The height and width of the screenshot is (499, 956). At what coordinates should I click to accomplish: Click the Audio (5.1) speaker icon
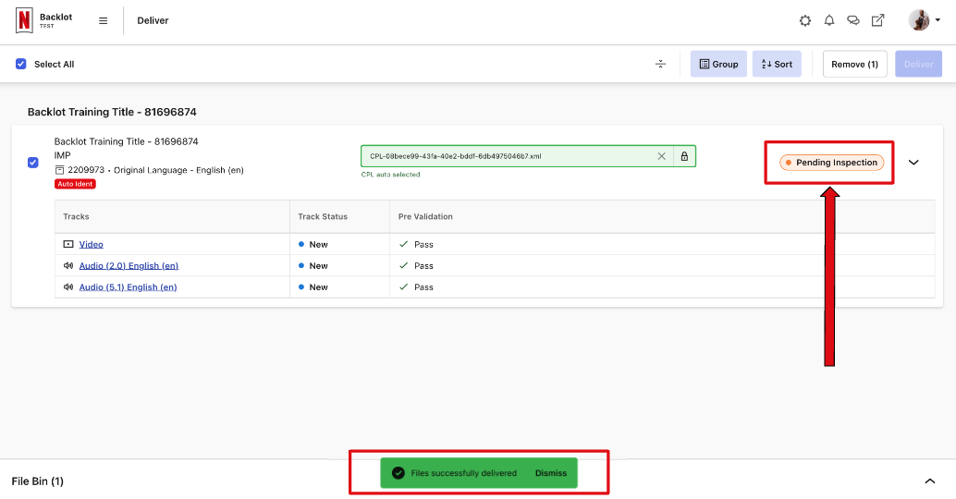[x=68, y=287]
